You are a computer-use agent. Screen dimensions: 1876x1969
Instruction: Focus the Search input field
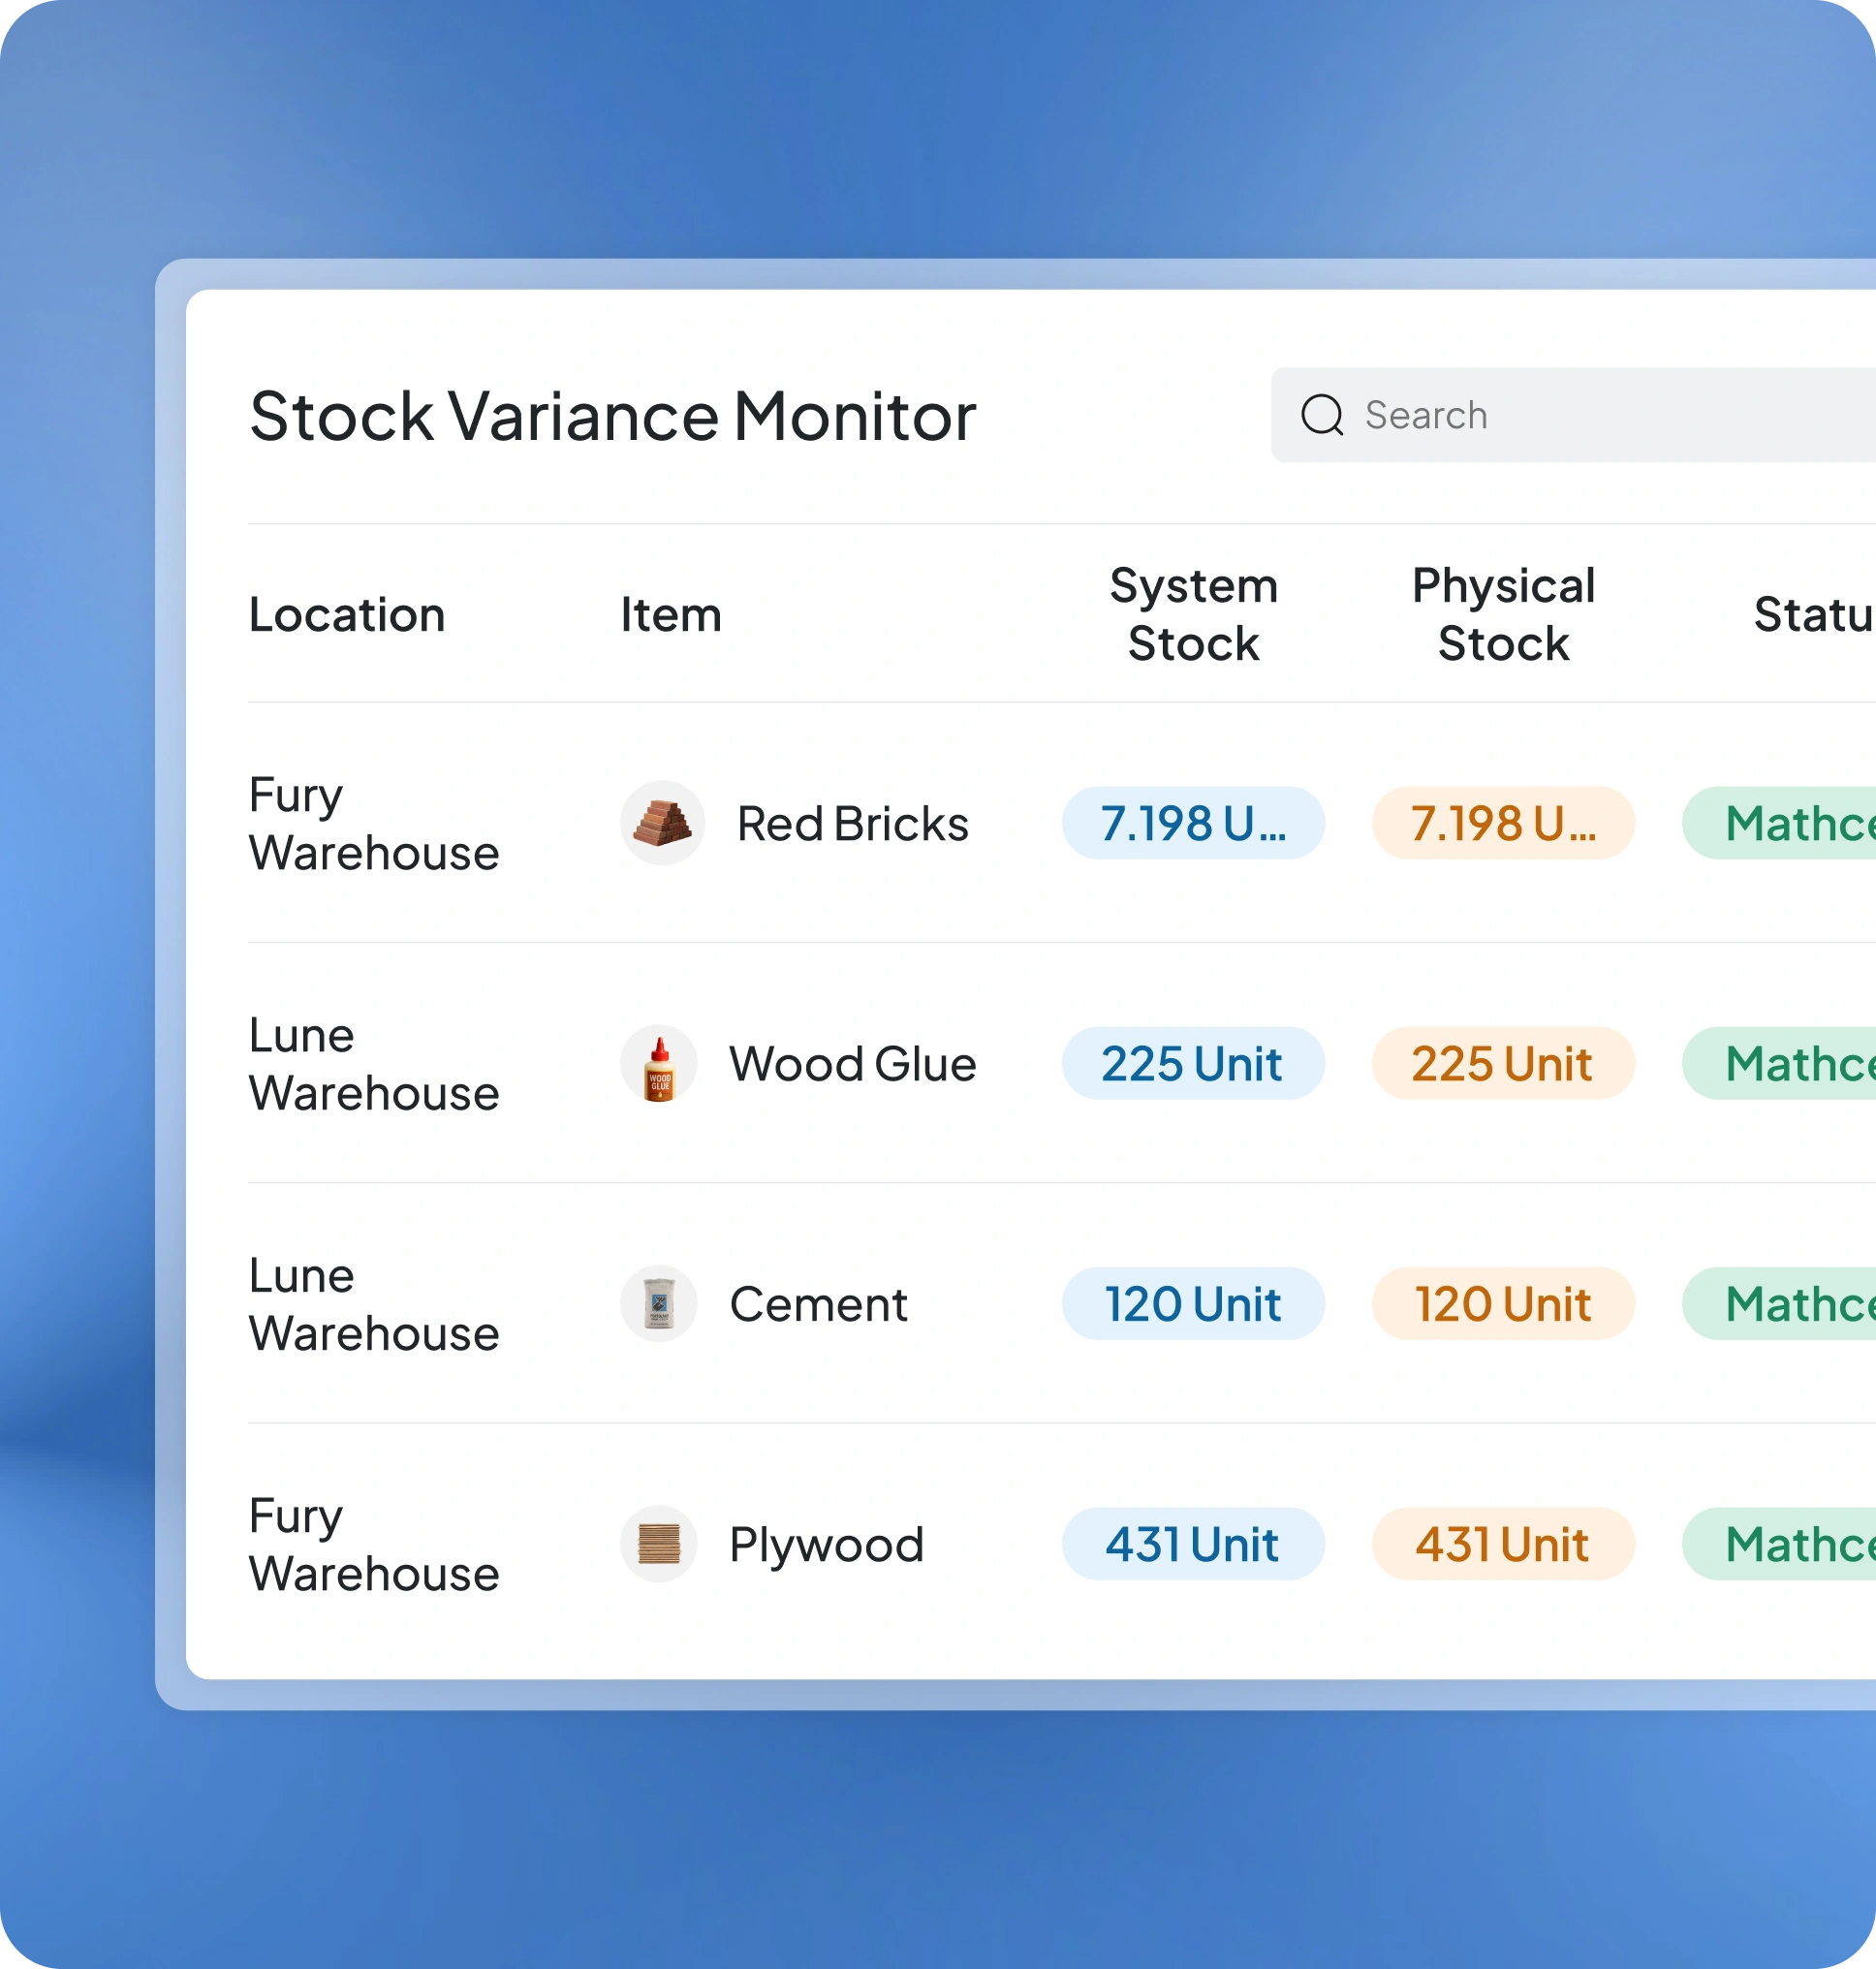pyautogui.click(x=1573, y=415)
